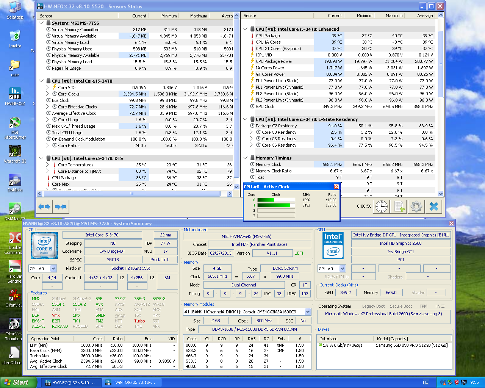
Task: Open the memory module selection dropdown
Action: coord(308,311)
